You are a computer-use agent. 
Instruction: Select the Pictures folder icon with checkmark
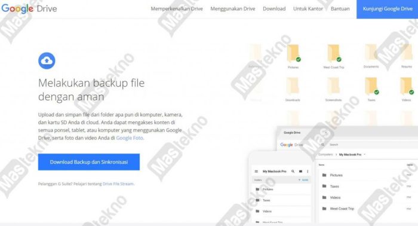pos(294,54)
